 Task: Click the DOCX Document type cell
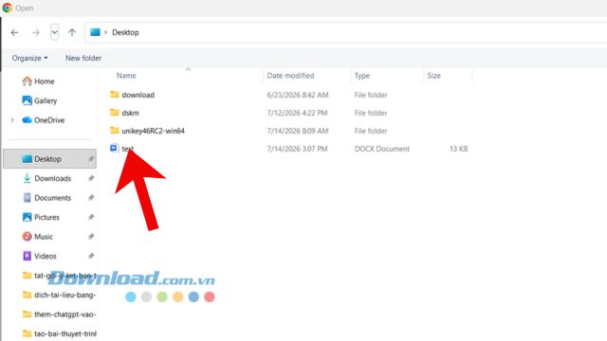click(x=381, y=149)
